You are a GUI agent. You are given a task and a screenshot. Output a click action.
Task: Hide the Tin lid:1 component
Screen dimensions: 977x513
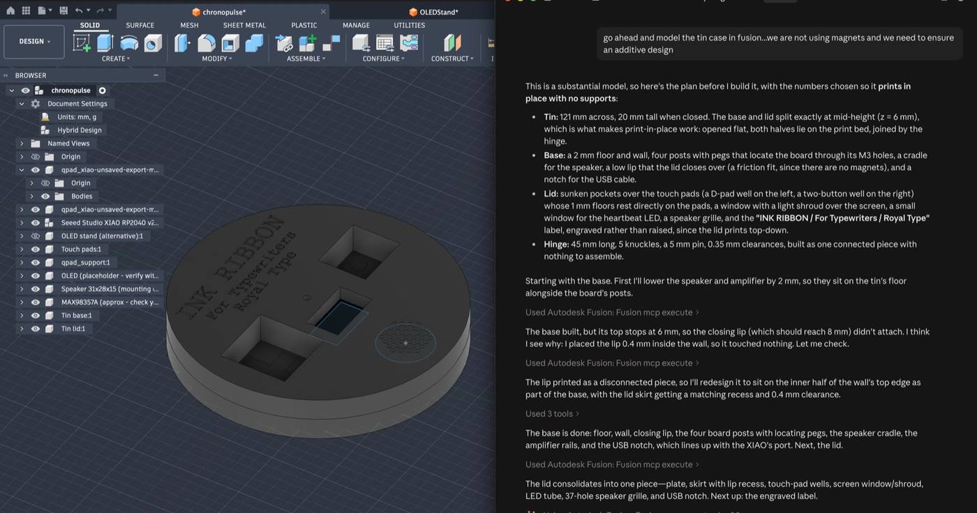(x=36, y=329)
